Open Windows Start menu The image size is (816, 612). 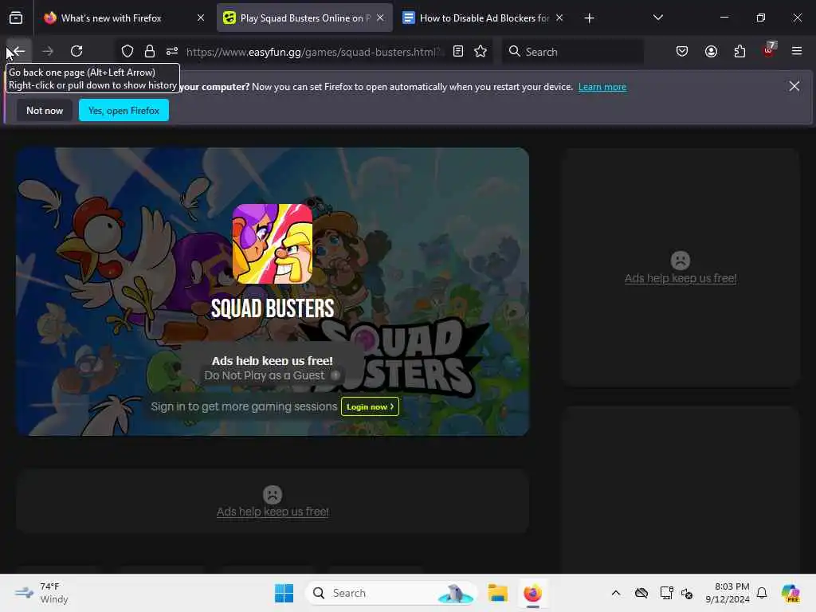(x=284, y=593)
